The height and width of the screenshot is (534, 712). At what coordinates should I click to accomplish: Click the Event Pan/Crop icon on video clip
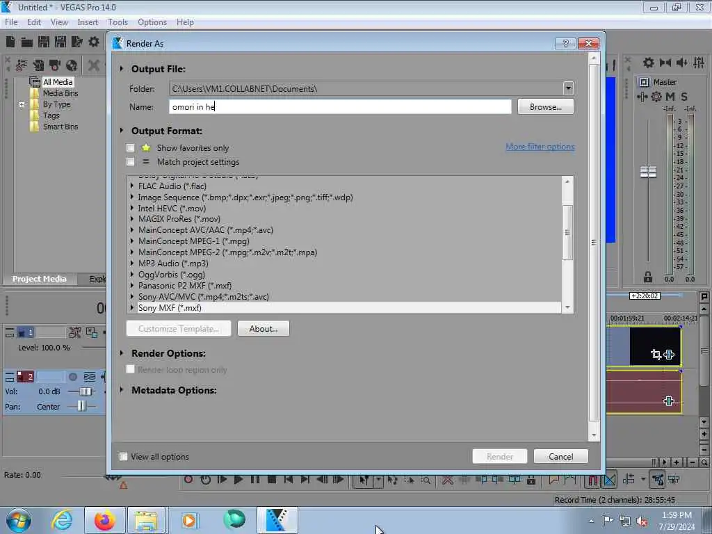point(656,354)
